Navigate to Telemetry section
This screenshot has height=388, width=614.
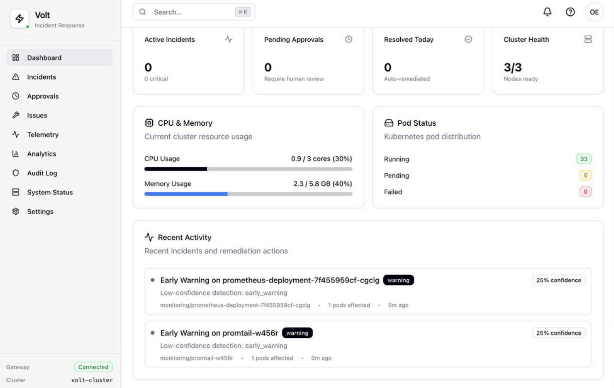point(43,135)
